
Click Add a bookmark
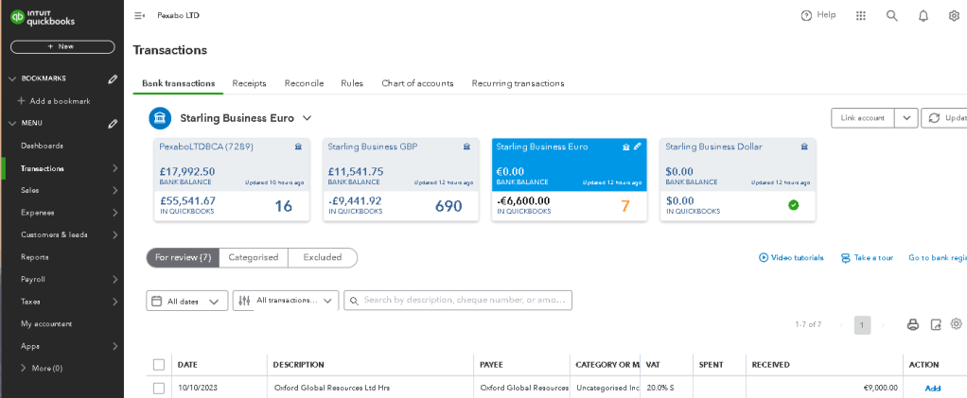tap(54, 101)
